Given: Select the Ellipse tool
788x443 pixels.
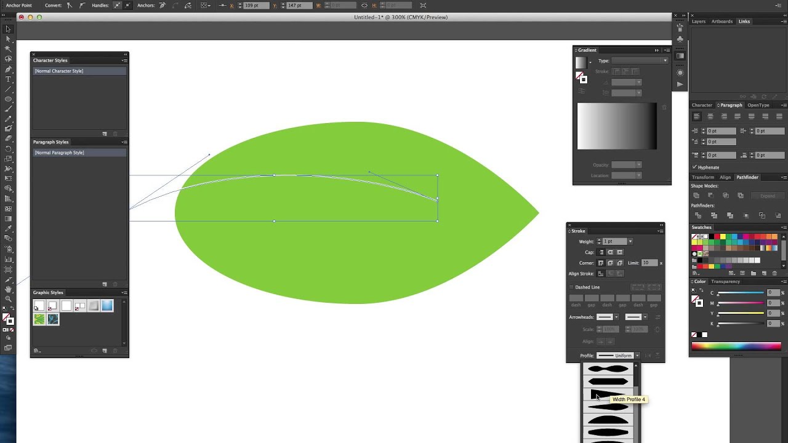Looking at the screenshot, I should click(8, 98).
